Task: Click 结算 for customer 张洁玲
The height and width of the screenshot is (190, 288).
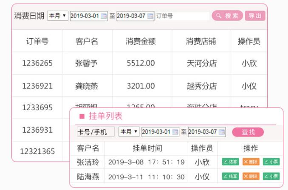Action: pos(231,162)
